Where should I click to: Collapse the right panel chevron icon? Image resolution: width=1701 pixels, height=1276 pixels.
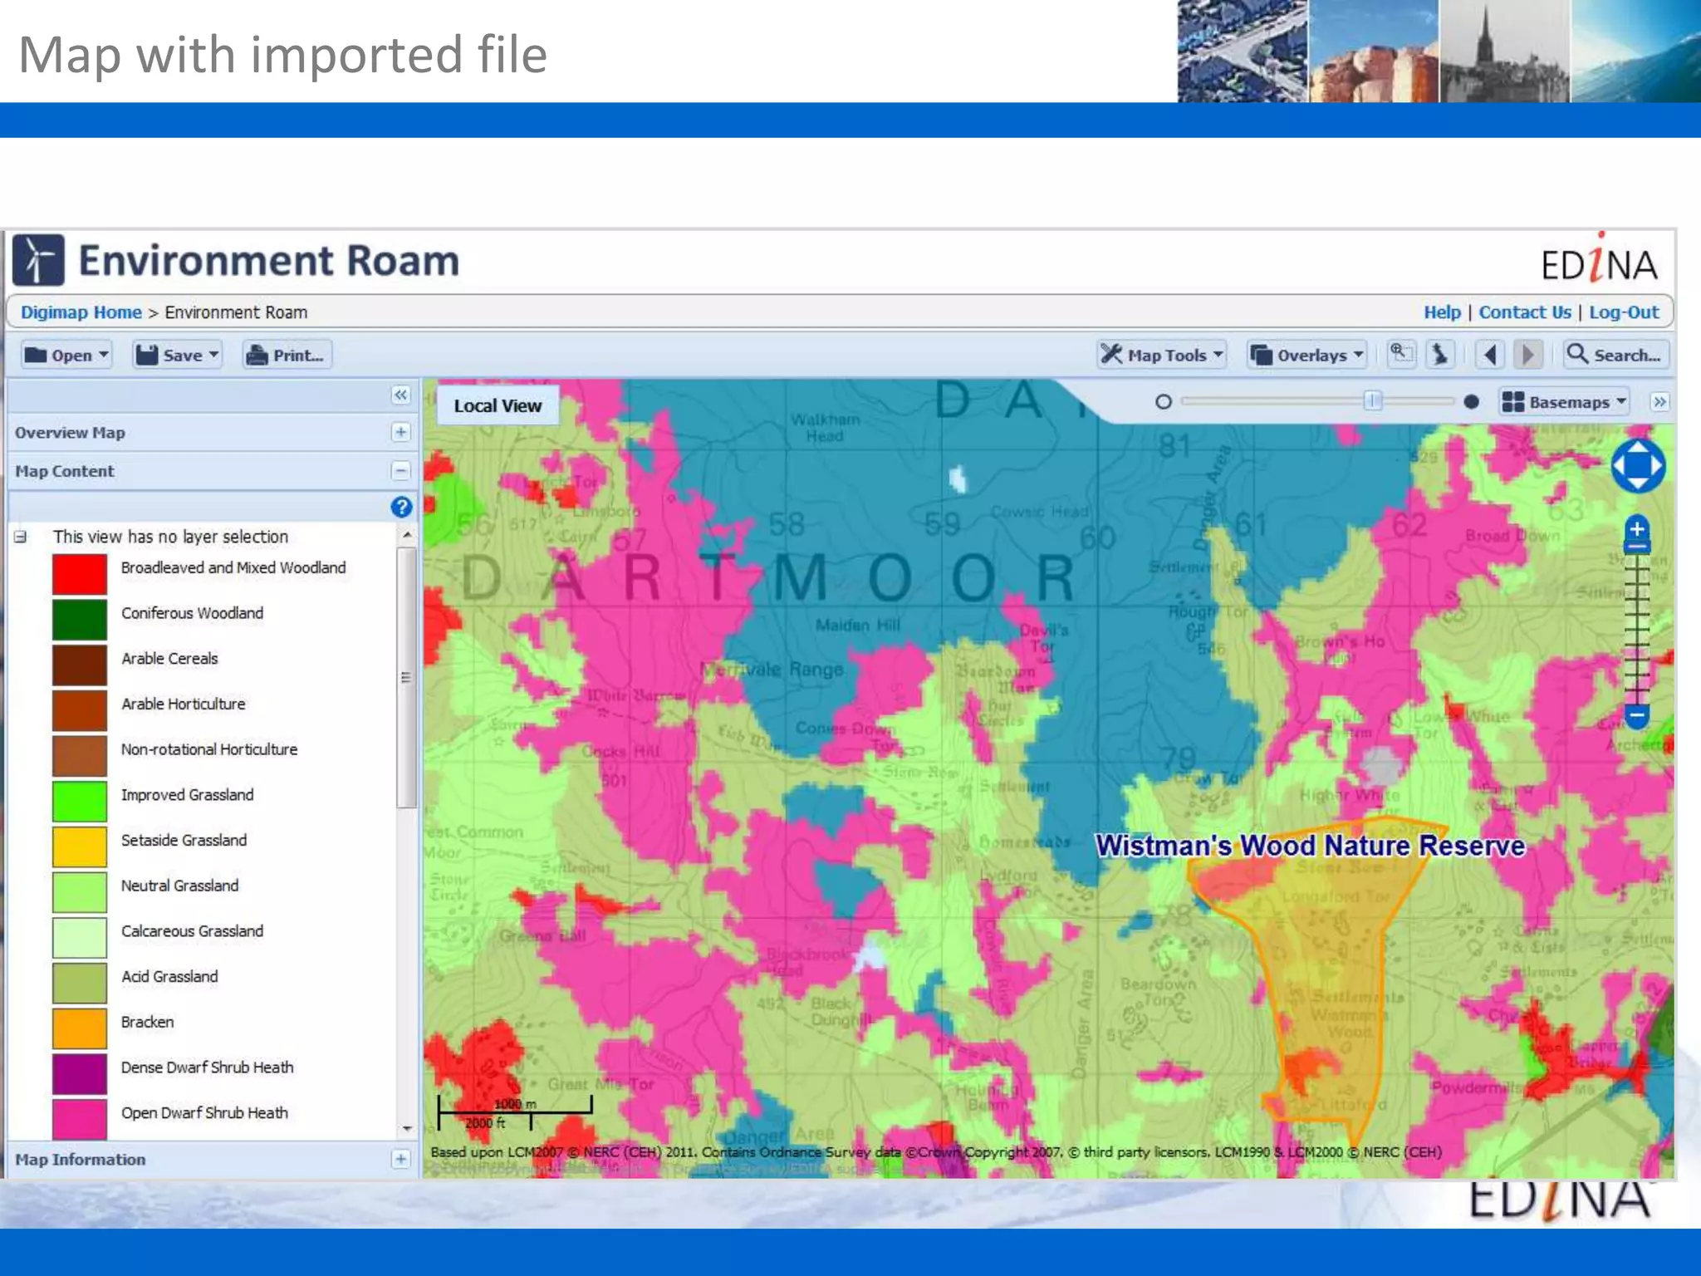click(1659, 402)
